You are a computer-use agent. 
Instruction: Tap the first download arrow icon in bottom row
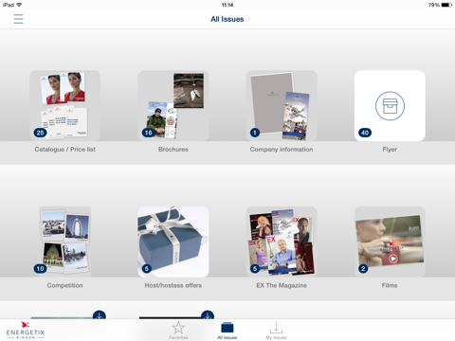tap(100, 315)
